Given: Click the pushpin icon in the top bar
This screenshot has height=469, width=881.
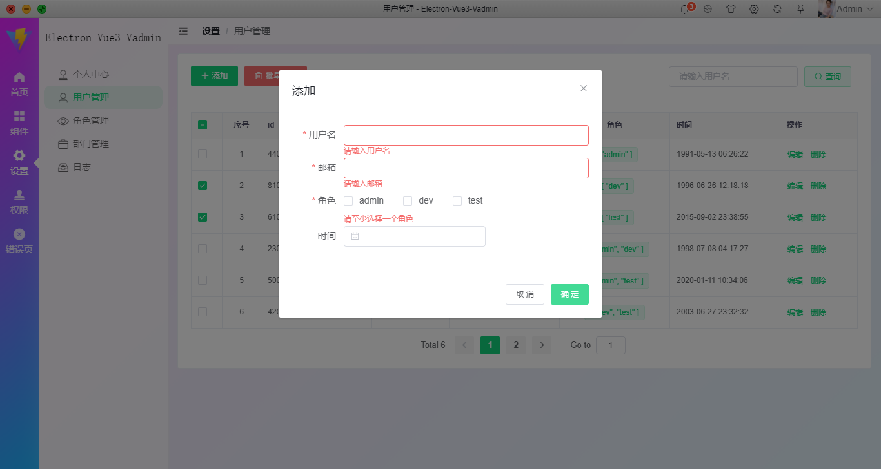Looking at the screenshot, I should [800, 8].
